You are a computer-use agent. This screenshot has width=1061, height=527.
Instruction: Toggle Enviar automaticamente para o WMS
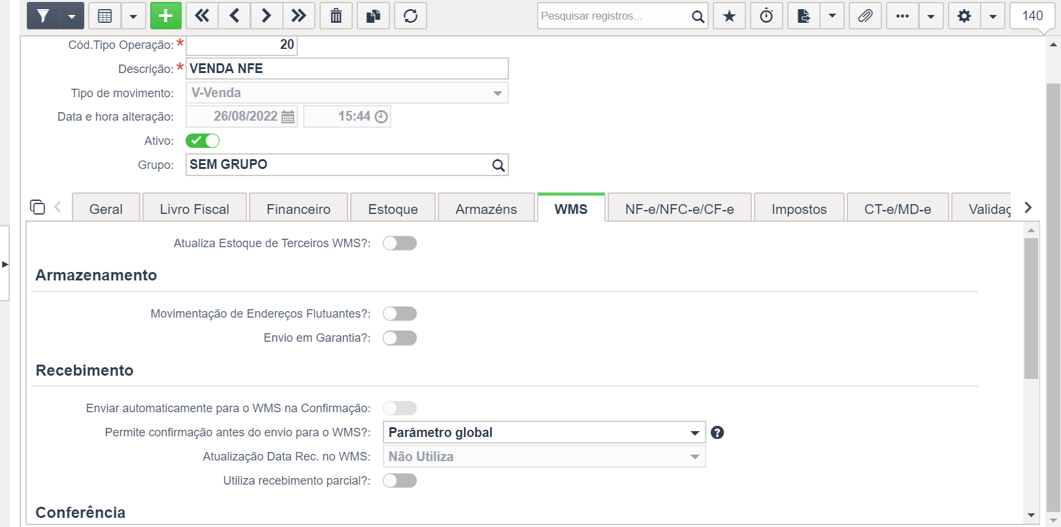tap(400, 408)
